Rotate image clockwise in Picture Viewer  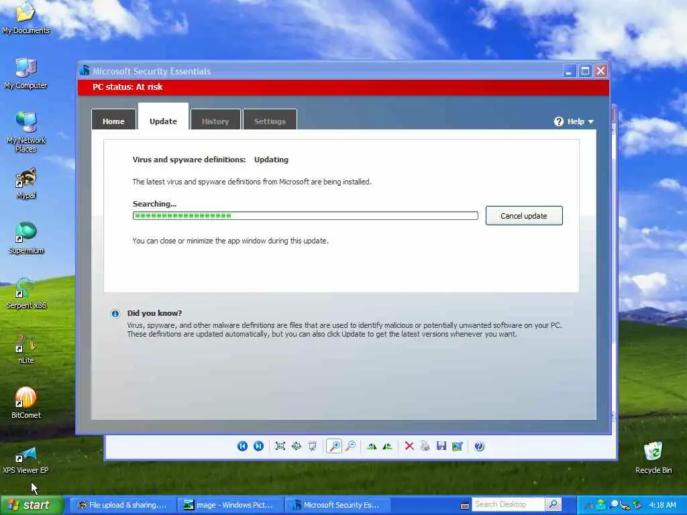[x=372, y=446]
